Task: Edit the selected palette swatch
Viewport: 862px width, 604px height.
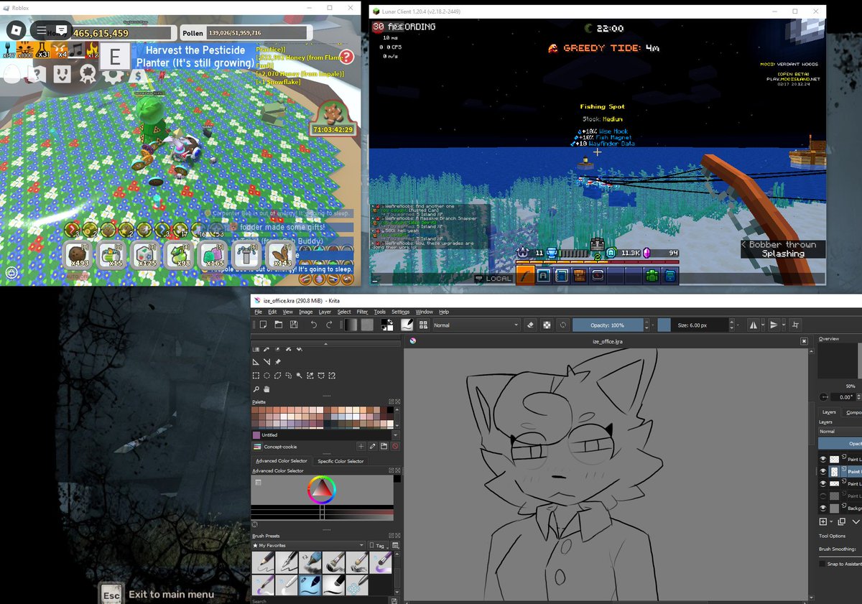Action: pos(373,447)
